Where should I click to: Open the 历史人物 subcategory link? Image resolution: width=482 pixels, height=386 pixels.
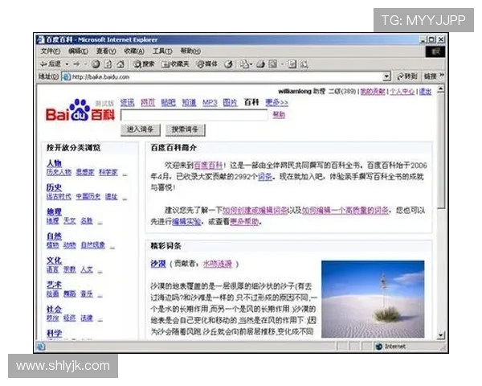click(x=59, y=172)
